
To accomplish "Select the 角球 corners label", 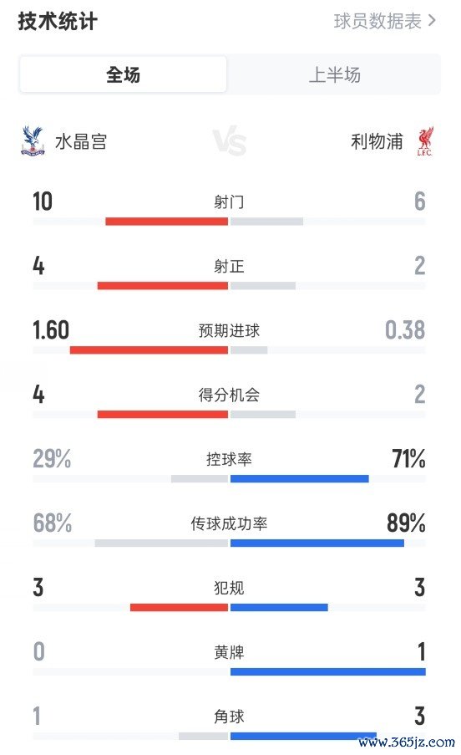I will [x=229, y=717].
